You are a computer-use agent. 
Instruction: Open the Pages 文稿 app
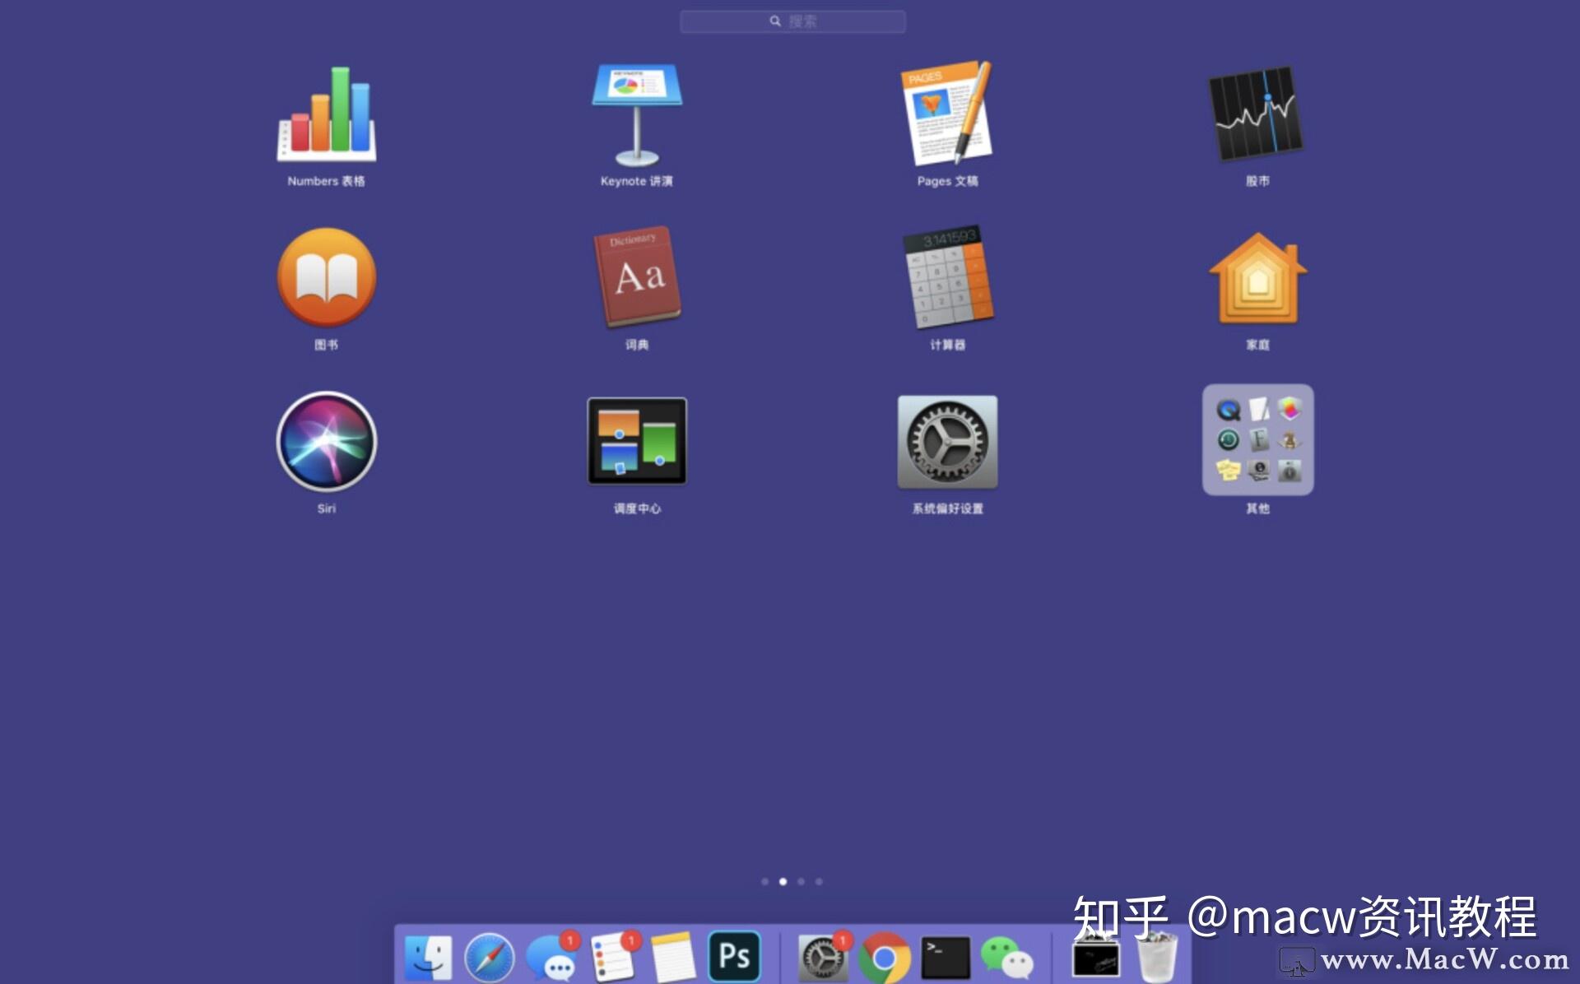click(x=948, y=114)
